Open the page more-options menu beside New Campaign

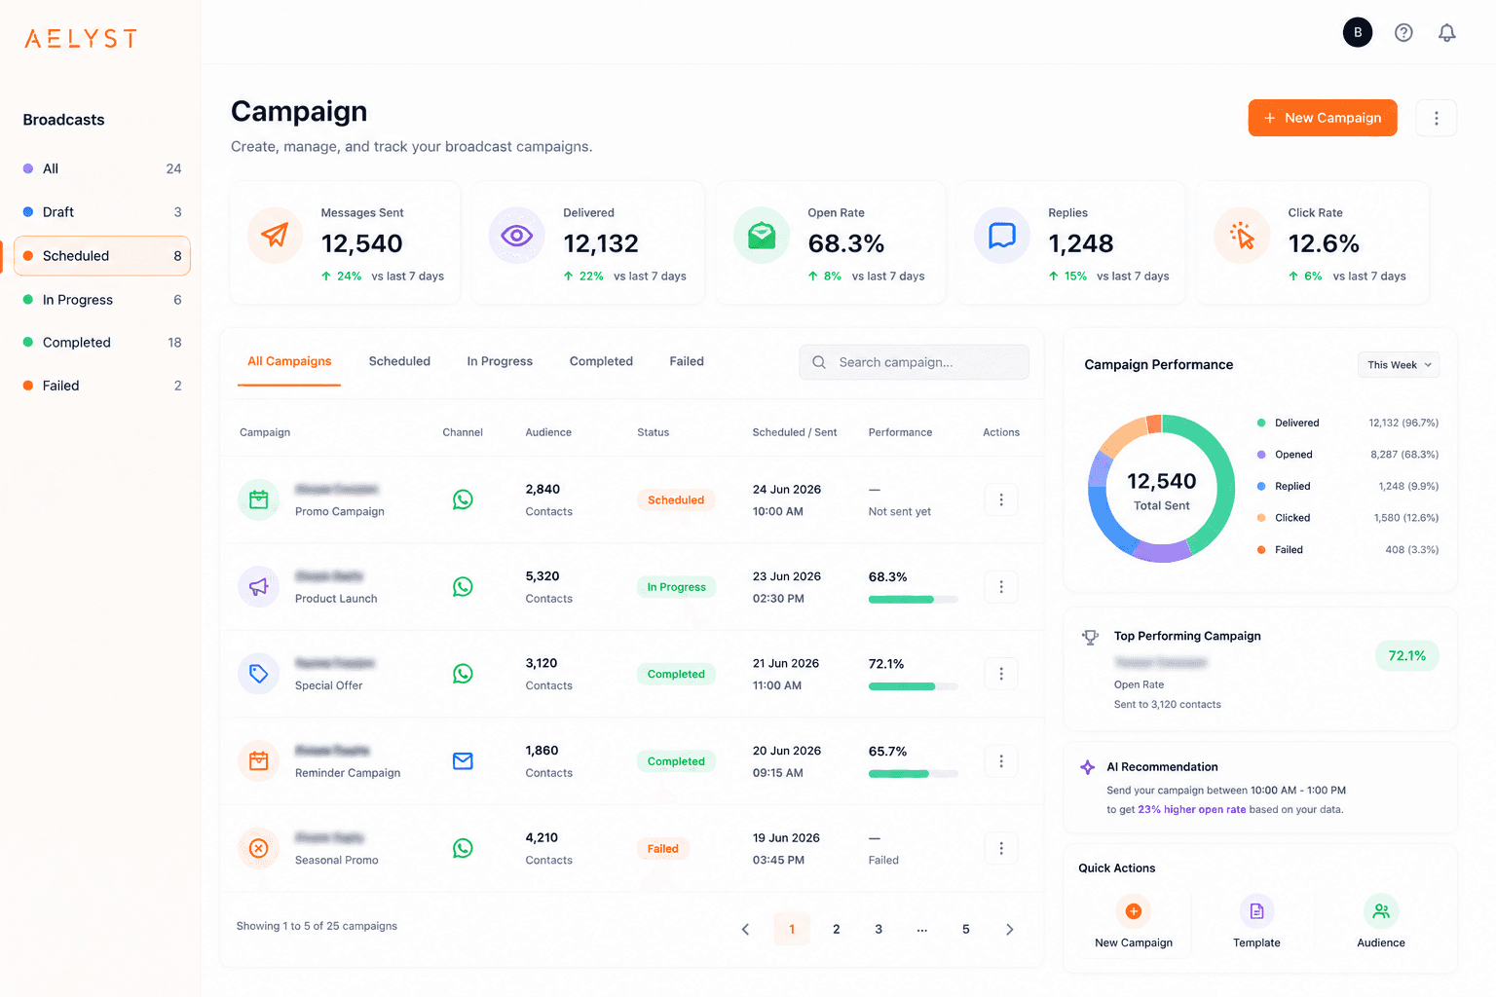coord(1436,118)
